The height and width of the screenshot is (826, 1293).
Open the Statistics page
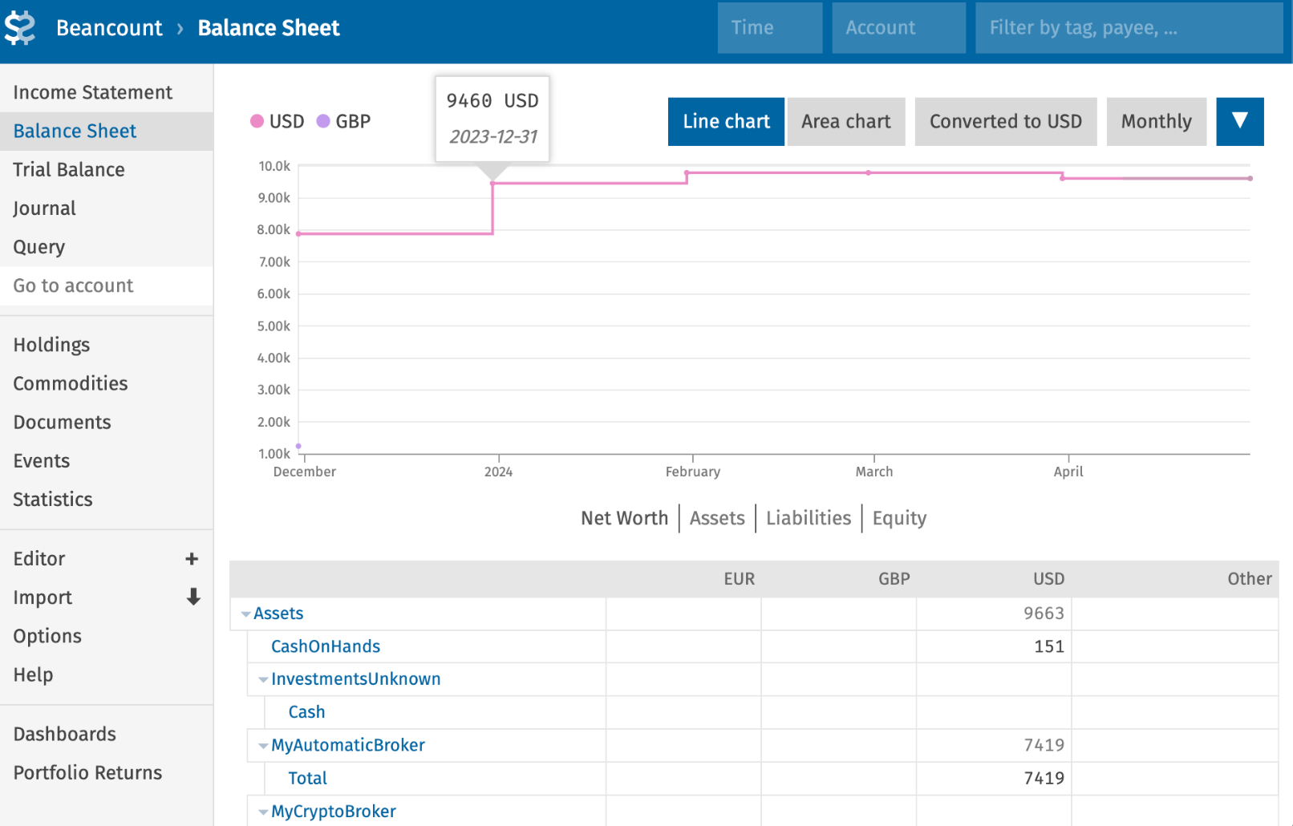tap(107, 499)
